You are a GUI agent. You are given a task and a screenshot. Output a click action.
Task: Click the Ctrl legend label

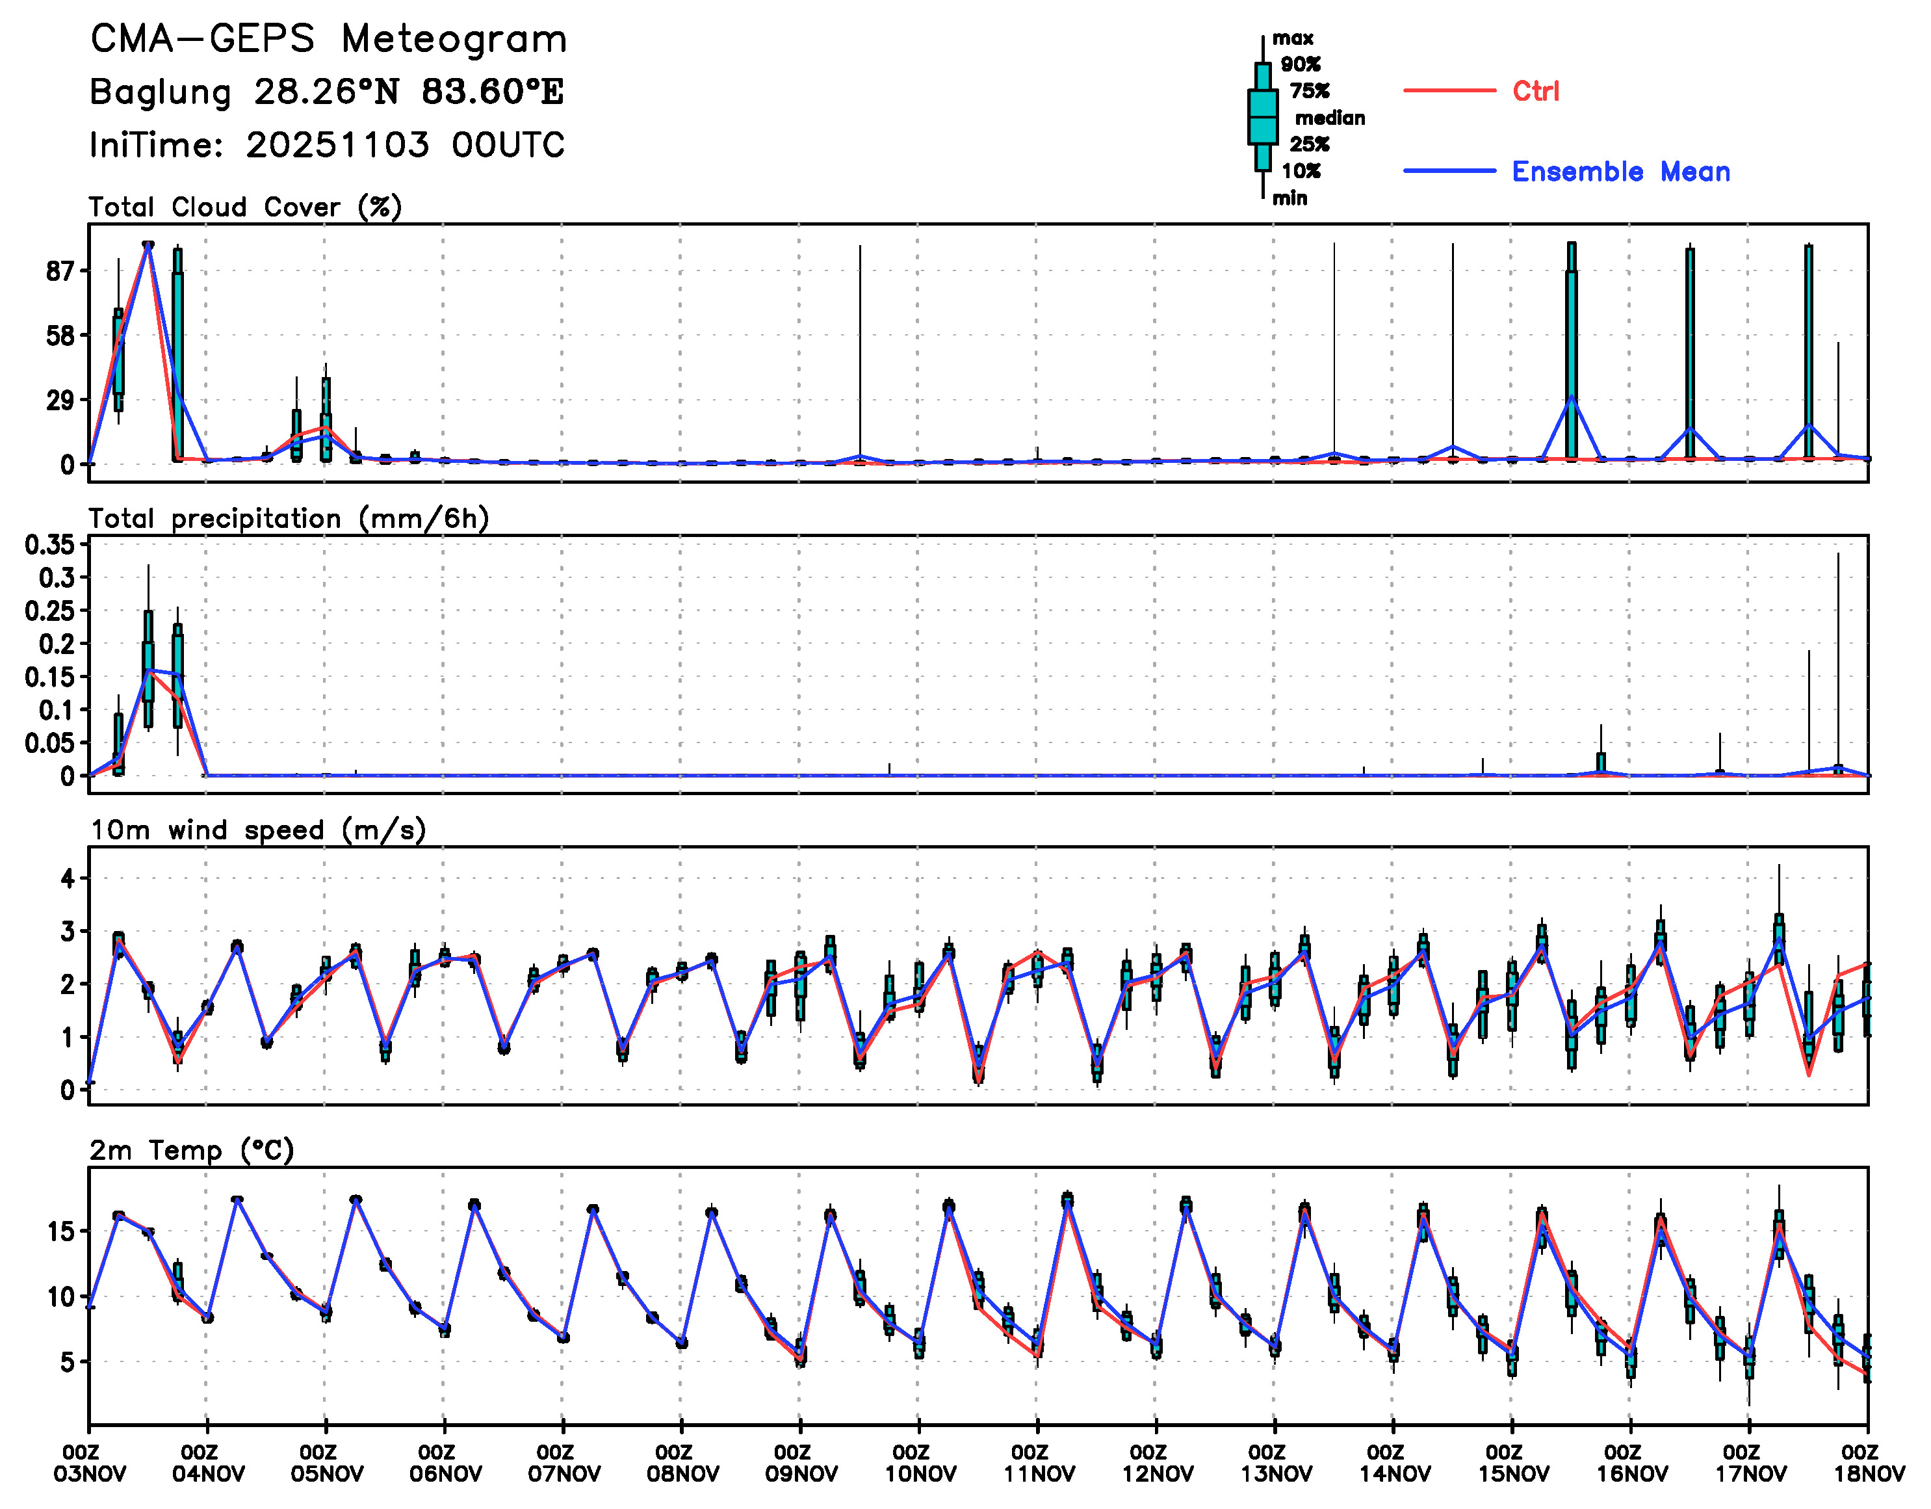1535,90
